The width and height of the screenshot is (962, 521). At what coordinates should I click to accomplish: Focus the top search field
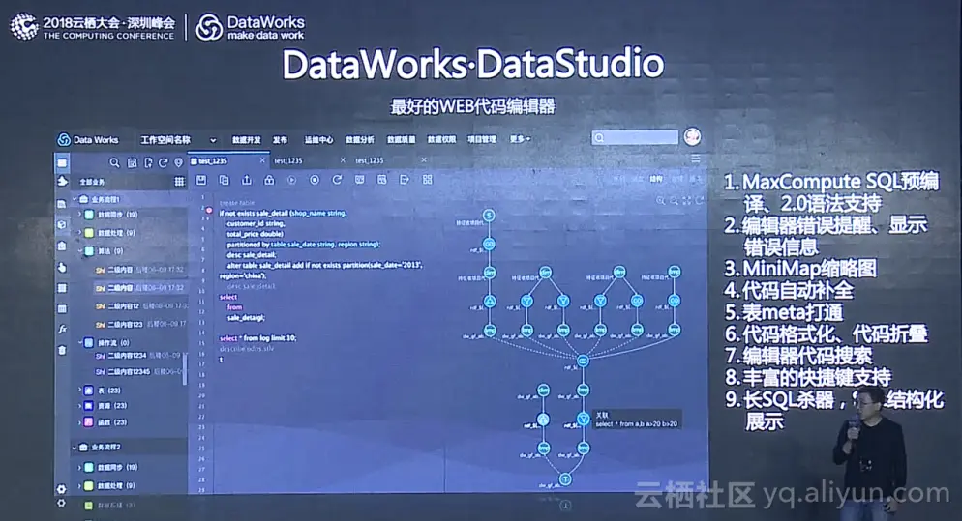point(635,137)
